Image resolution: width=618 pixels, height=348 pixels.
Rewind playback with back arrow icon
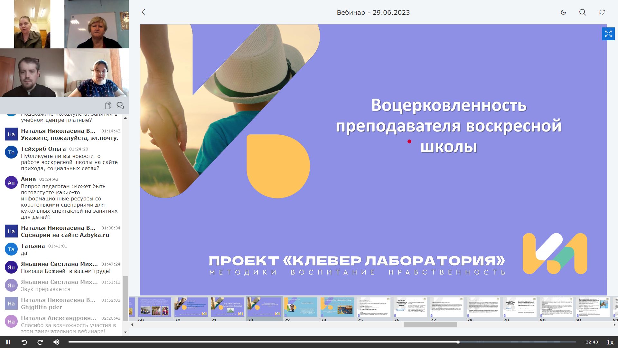24,342
